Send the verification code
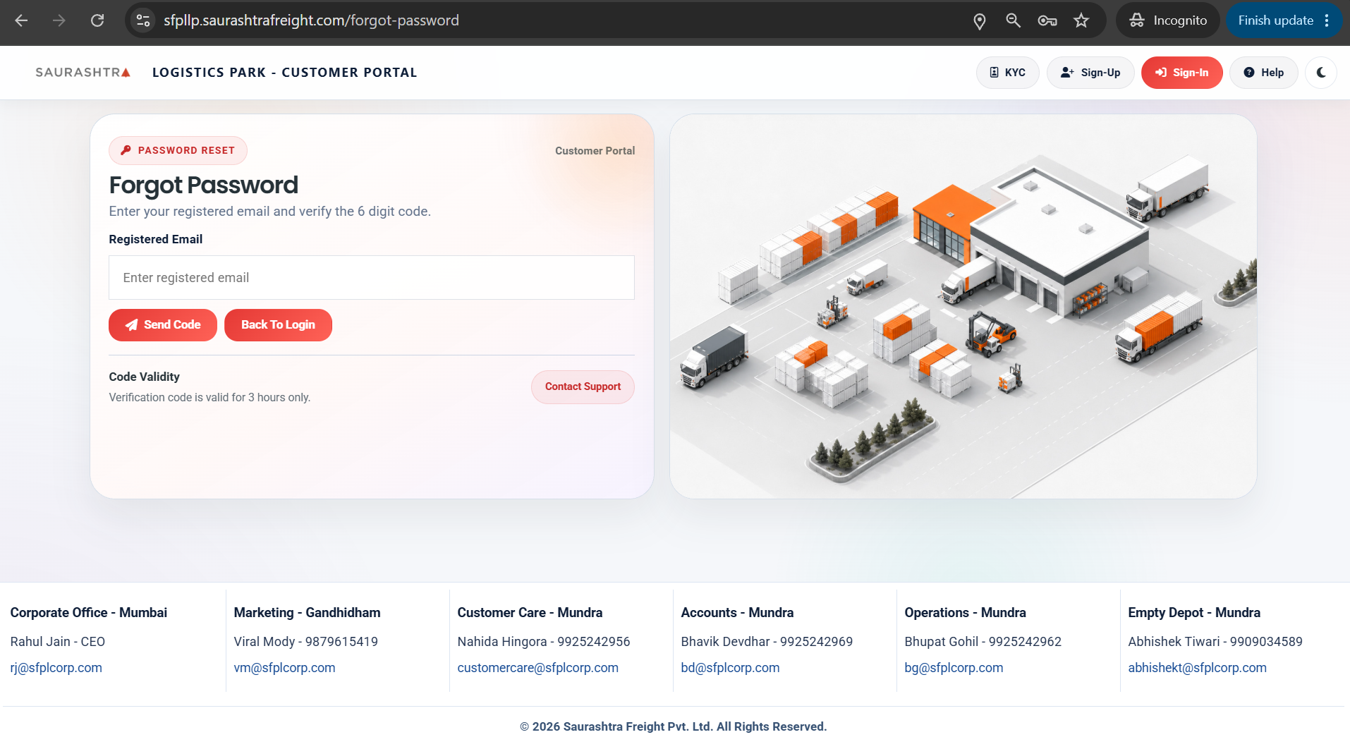This screenshot has height=749, width=1350. (x=163, y=325)
